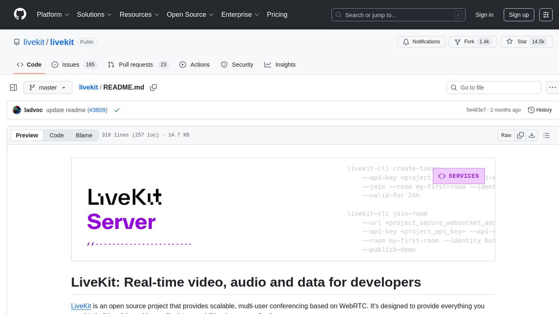559x314 pixels.
Task: Open commit 5e483e7
Action: pos(476,110)
